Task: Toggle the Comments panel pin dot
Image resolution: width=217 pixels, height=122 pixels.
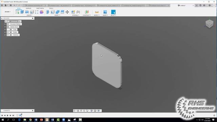Action: (33, 110)
